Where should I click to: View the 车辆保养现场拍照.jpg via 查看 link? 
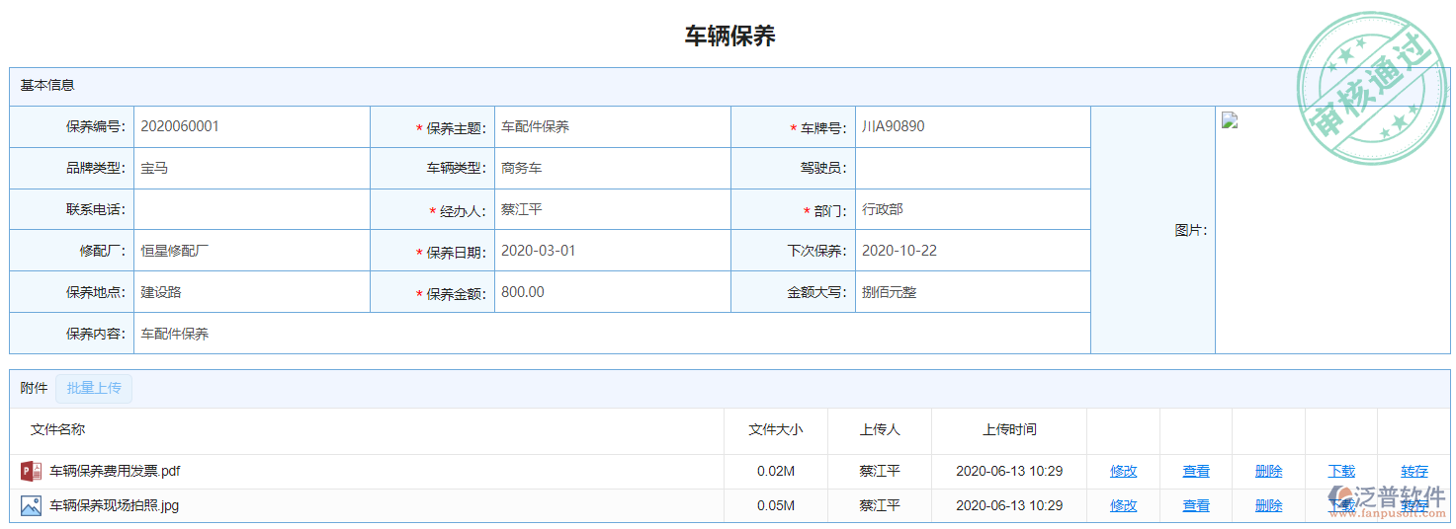(x=1196, y=506)
